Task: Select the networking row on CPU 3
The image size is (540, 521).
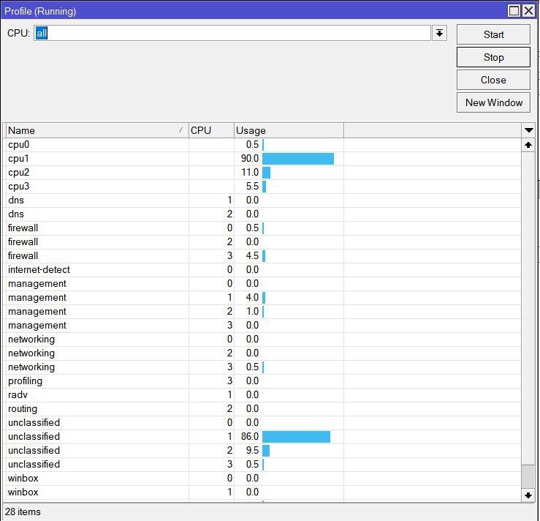Action: (264, 367)
